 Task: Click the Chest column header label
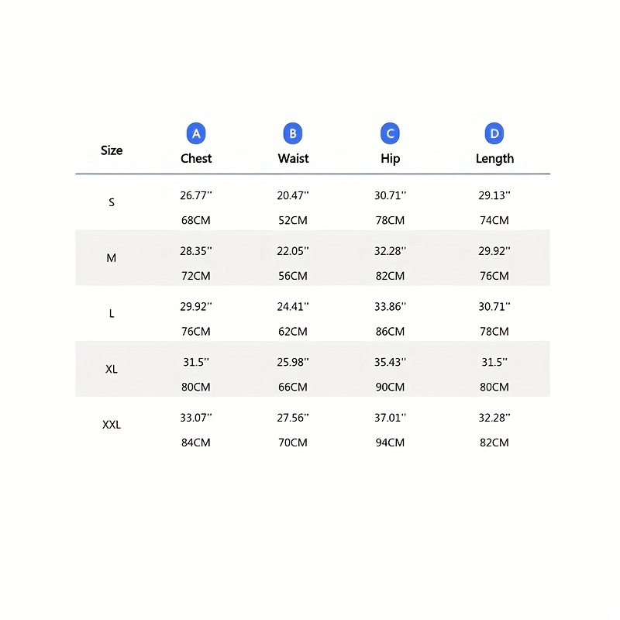click(x=196, y=158)
